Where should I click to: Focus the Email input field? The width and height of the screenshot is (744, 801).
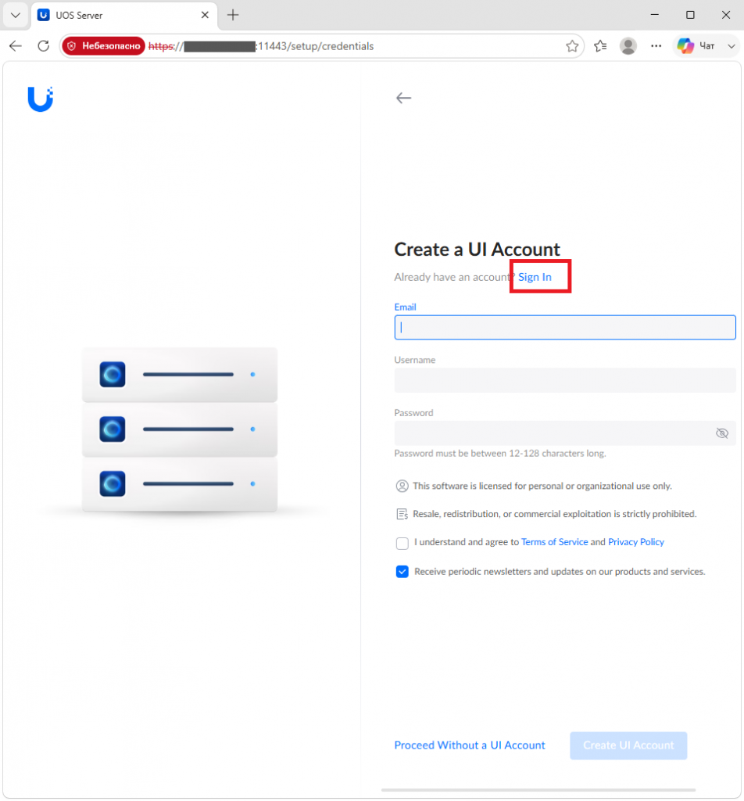[x=565, y=328]
